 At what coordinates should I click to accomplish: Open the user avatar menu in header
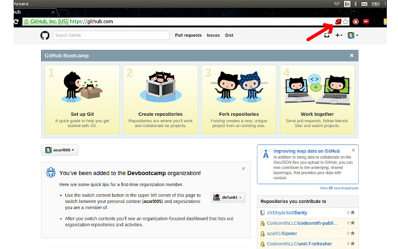coord(353,35)
